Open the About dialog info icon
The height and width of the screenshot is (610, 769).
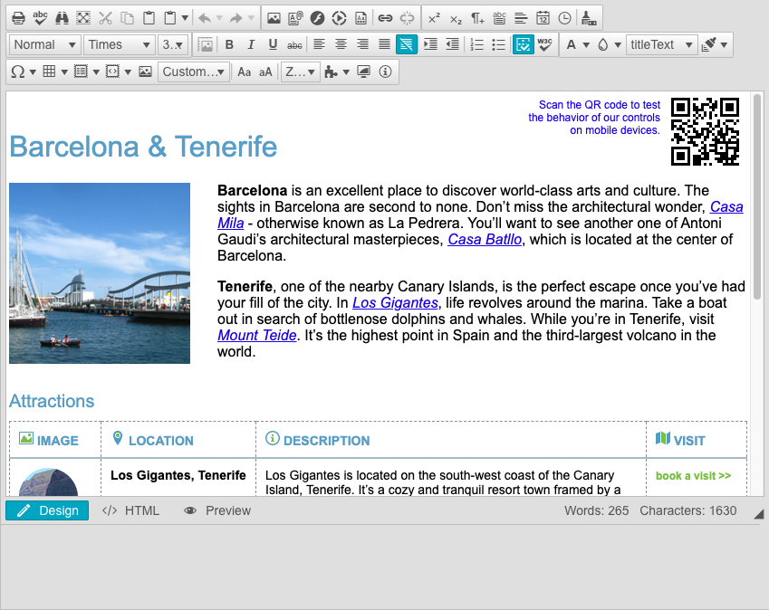pos(386,72)
